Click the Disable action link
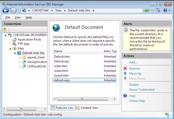The width and height of the screenshot is (174, 119). (x=134, y=85)
